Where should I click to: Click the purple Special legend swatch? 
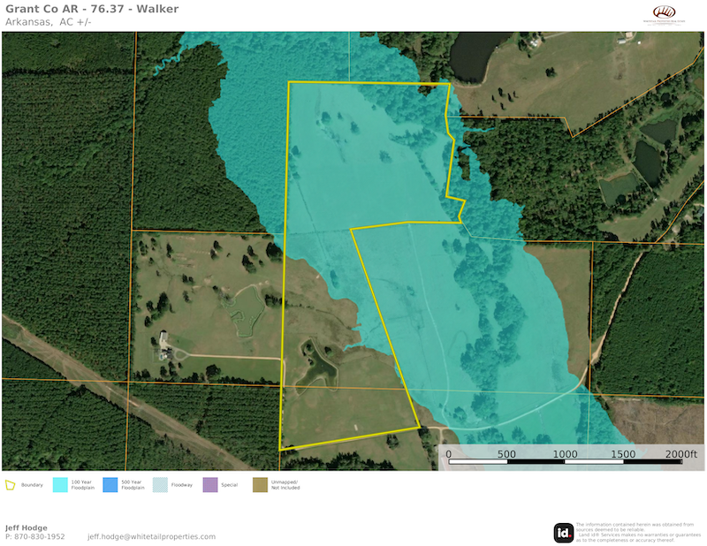[209, 485]
